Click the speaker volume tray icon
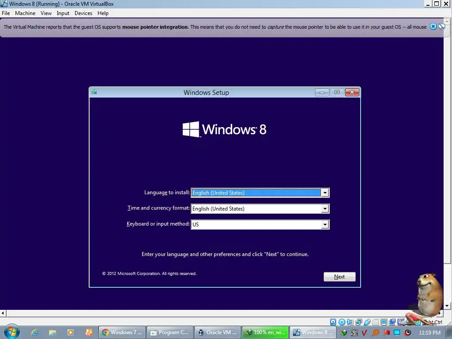 tap(407, 333)
